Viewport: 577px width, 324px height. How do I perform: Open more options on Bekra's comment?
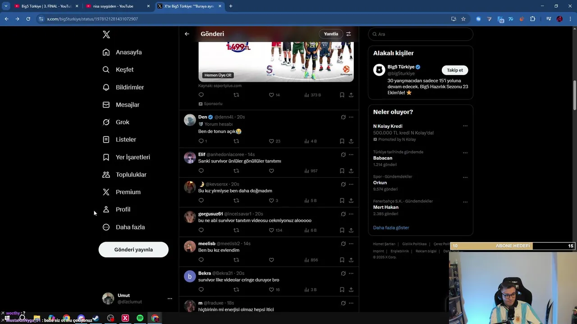pyautogui.click(x=351, y=274)
